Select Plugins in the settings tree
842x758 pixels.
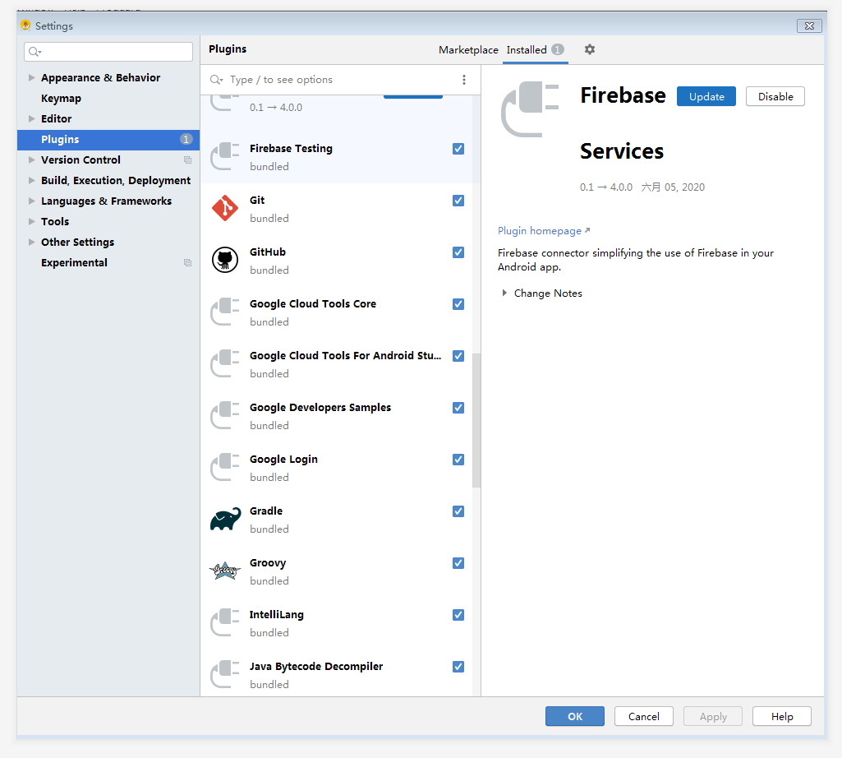[x=108, y=139]
